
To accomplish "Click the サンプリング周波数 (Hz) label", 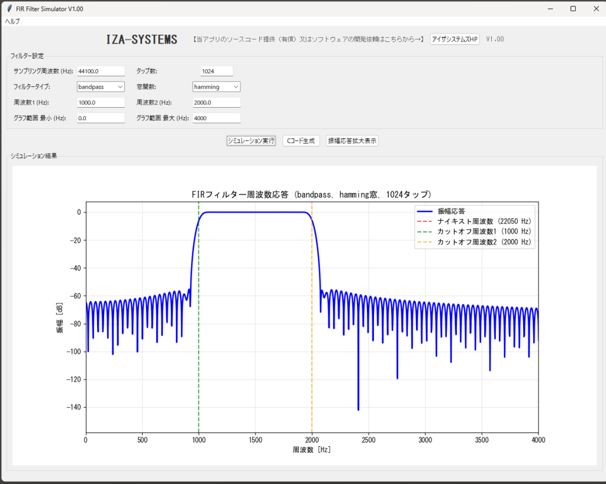I will 43,71.
